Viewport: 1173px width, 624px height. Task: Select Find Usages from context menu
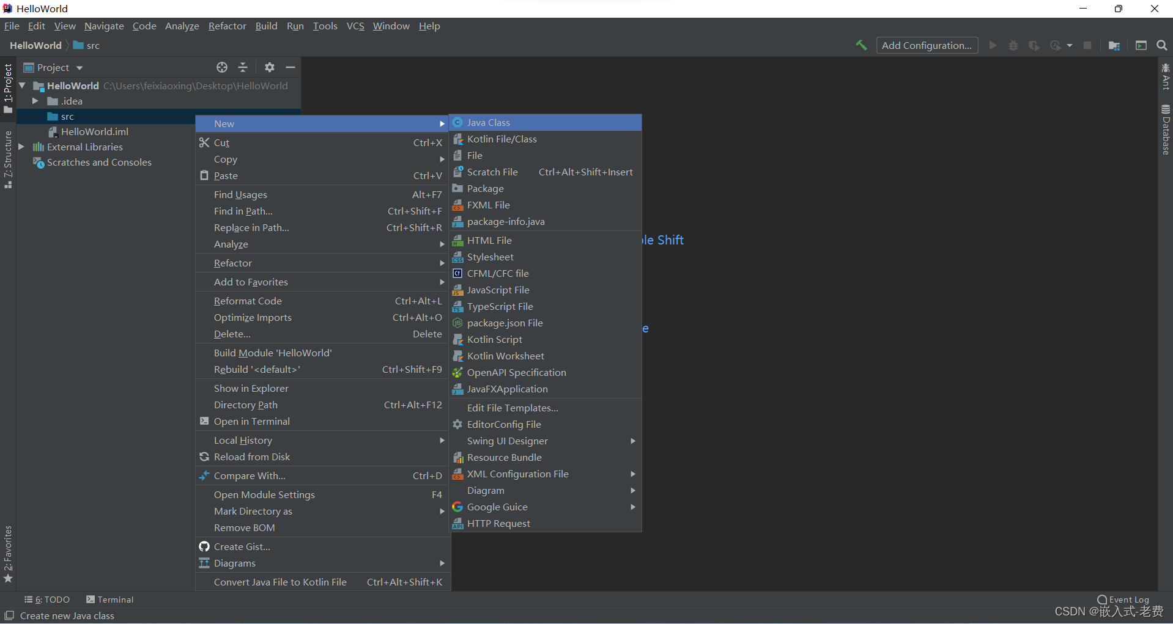(x=323, y=194)
